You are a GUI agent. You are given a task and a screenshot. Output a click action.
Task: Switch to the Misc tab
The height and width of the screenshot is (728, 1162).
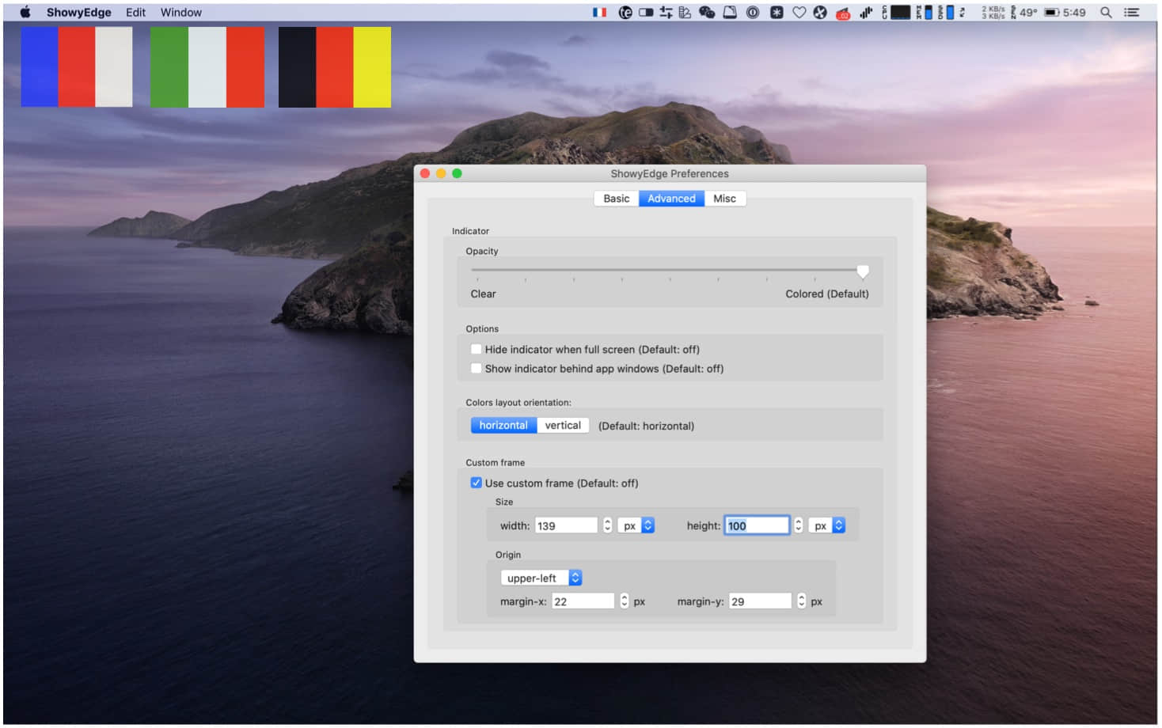click(x=724, y=199)
